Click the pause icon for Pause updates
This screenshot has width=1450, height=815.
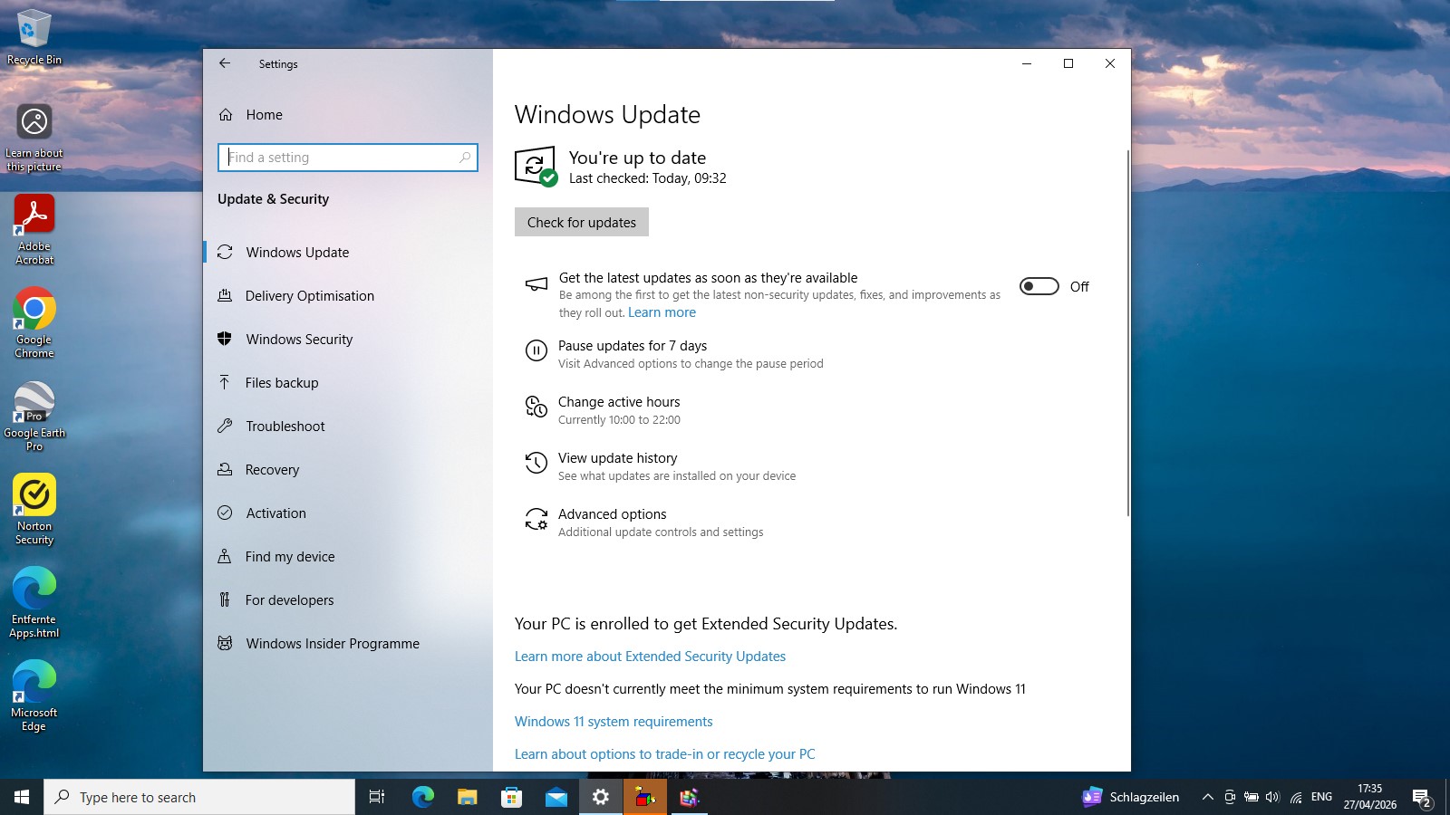pos(536,350)
